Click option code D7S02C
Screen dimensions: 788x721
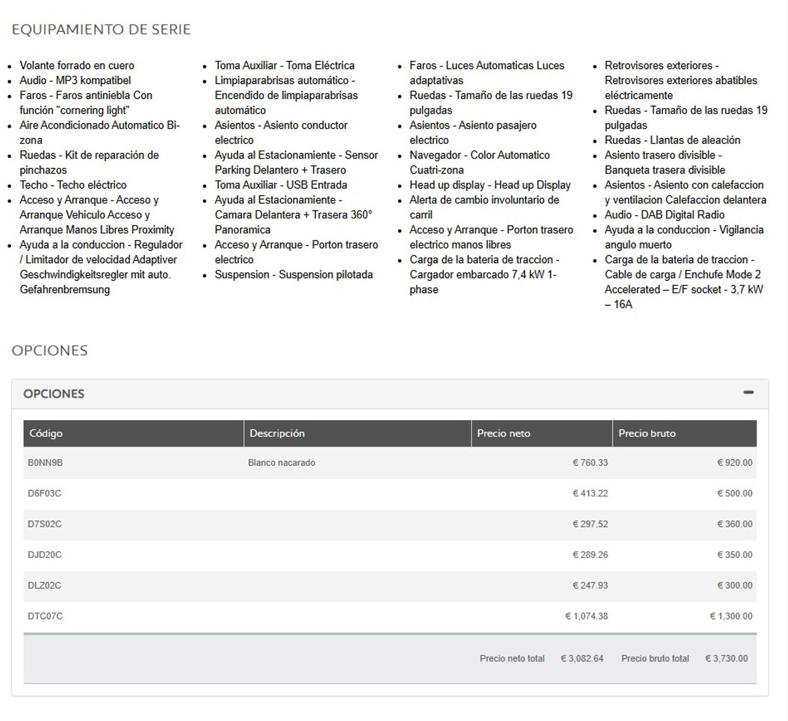tap(44, 524)
